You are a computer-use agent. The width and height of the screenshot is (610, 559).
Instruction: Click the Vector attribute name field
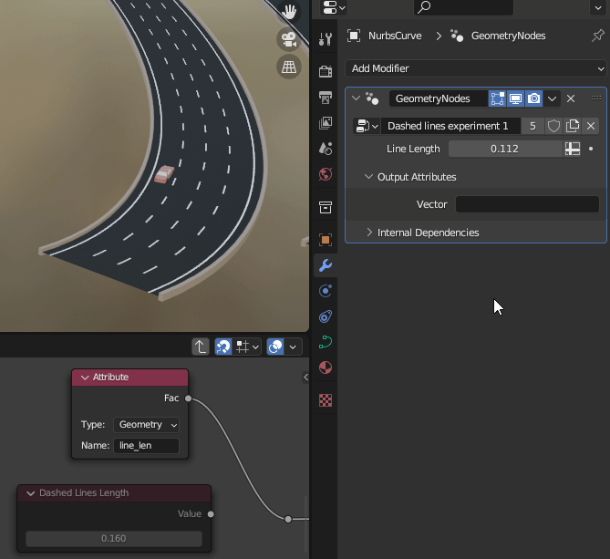click(527, 204)
